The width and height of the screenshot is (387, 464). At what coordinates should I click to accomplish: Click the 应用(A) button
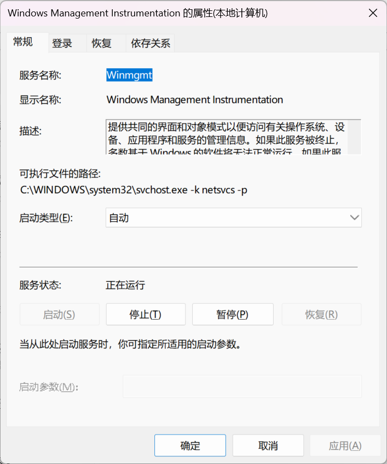(x=345, y=445)
